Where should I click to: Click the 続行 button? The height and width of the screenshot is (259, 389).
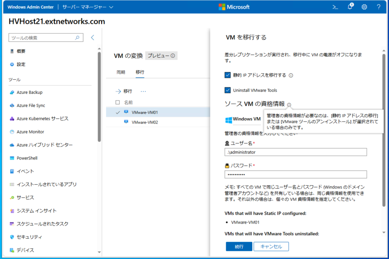coord(239,246)
